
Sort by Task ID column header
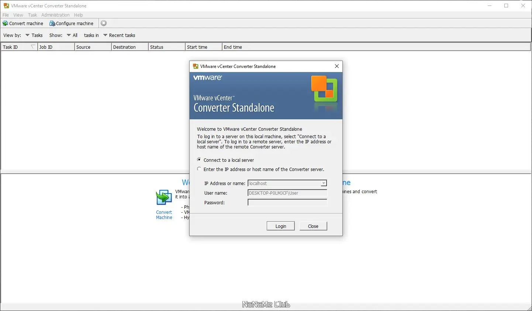[x=19, y=47]
